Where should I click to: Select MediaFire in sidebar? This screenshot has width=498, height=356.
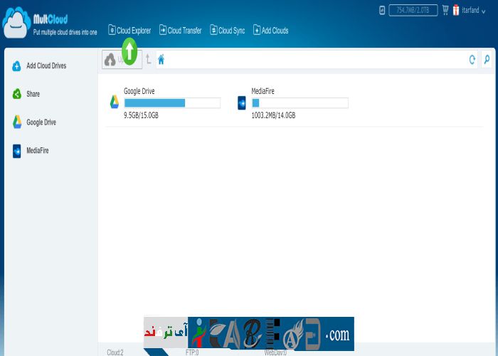click(37, 151)
